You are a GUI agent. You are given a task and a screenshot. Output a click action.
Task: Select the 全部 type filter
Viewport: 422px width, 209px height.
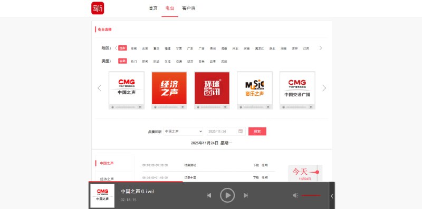point(122,61)
